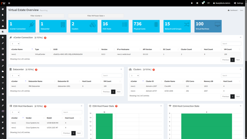
Task: Focus the Datacenter panel search field
Action: pos(112,76)
